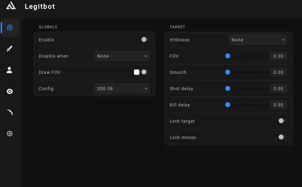Click the triangular app logo at top left

coord(11,6)
